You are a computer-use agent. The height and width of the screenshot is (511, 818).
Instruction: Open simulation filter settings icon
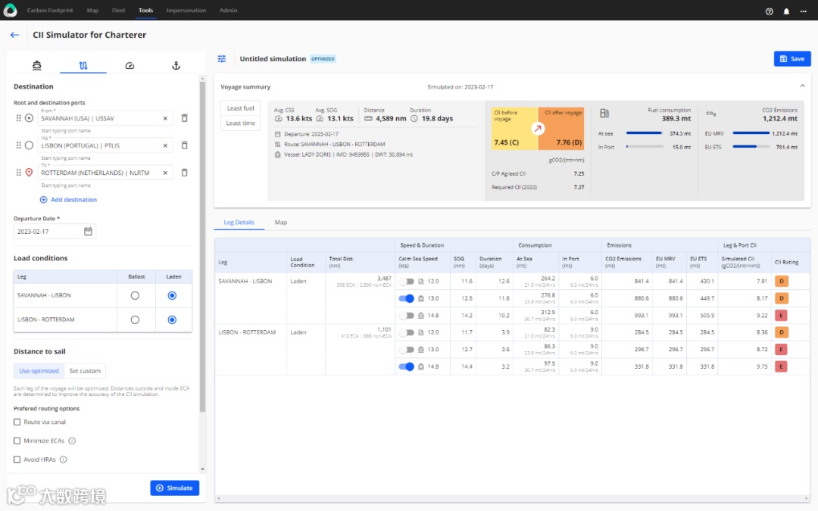pos(222,59)
